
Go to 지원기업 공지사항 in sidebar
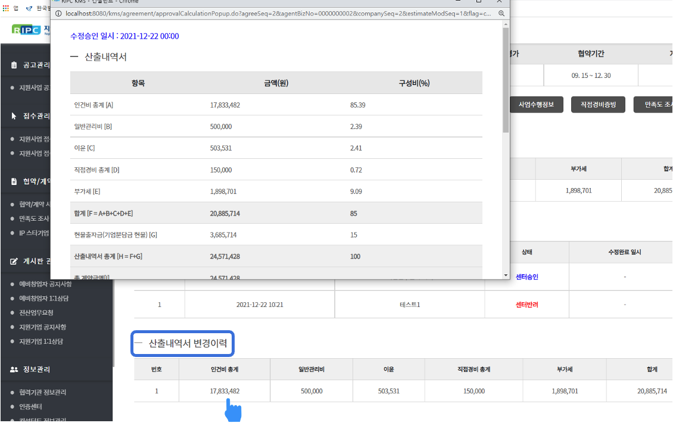tap(42, 327)
